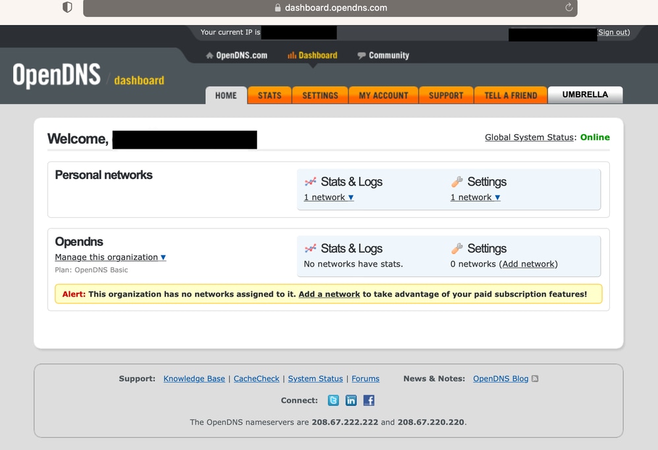658x450 pixels.
Task: Click the OpenDNS.com home icon
Action: pos(209,55)
